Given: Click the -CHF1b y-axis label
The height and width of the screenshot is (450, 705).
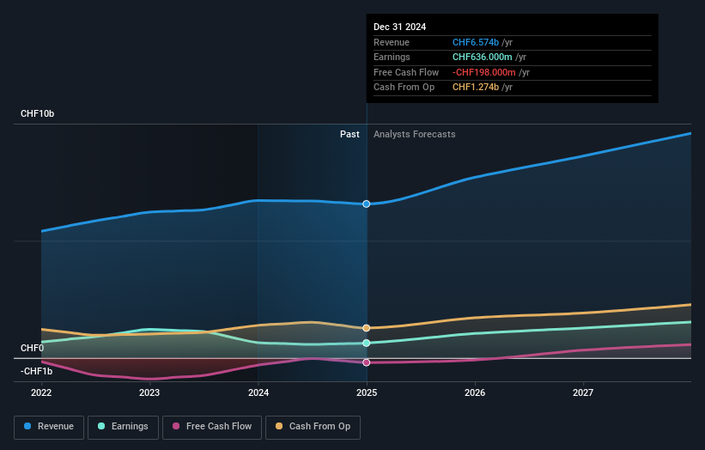Looking at the screenshot, I should (36, 371).
